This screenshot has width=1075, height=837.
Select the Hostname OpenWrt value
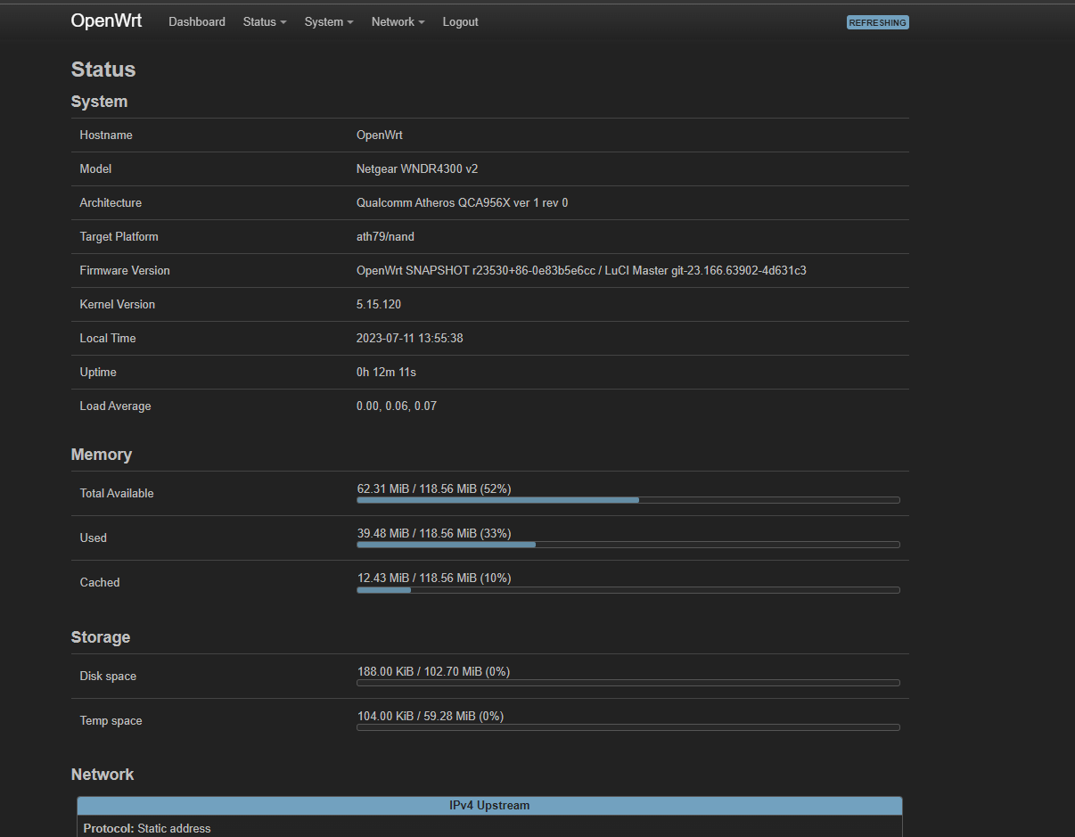pyautogui.click(x=378, y=135)
